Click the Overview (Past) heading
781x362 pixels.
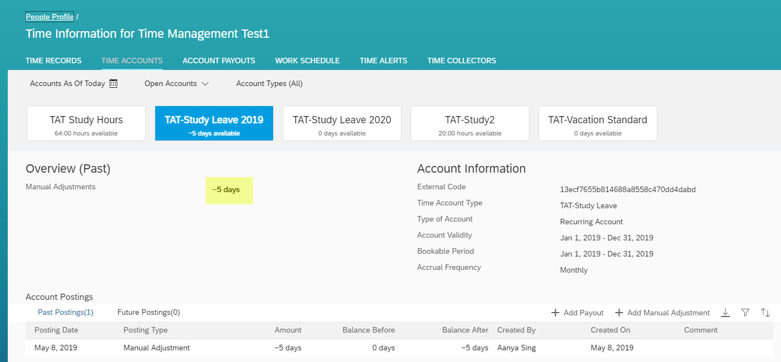[x=68, y=168]
